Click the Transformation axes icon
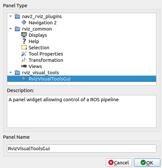Screen dimensions: 162x168 click(x=24, y=60)
